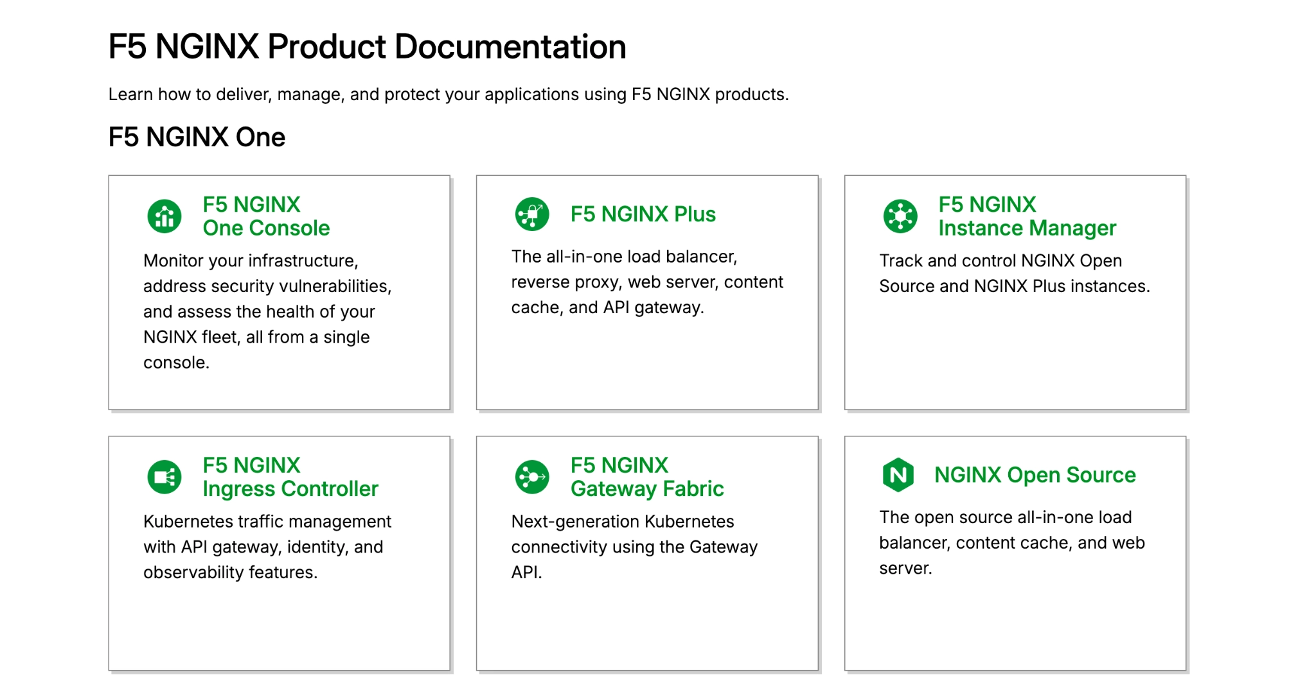The width and height of the screenshot is (1316, 688).
Task: Open the F5 NGINX Instance Manager link
Action: (1027, 216)
